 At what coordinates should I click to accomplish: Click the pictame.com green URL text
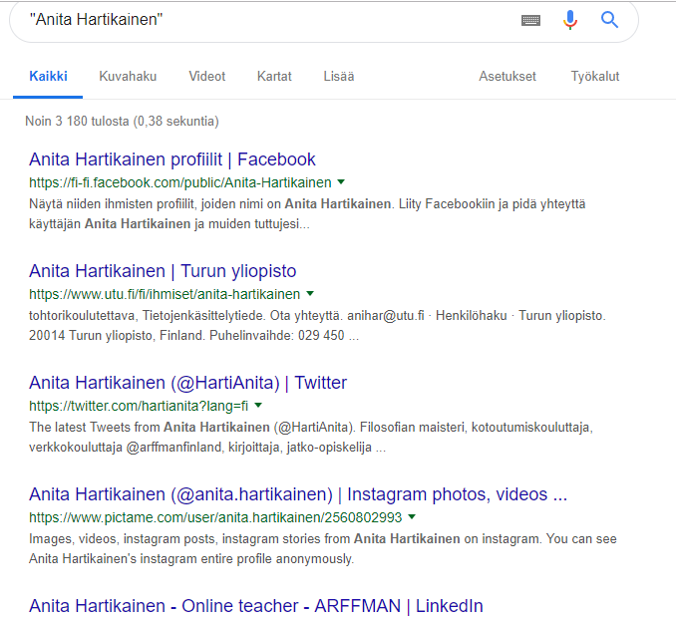coord(215,517)
